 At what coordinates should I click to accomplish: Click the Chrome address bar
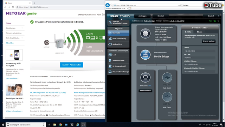[x=60, y=7]
